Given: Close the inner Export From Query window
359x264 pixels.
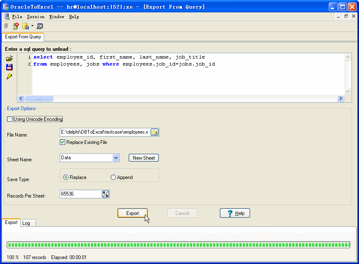Looking at the screenshot, I should (354, 16).
